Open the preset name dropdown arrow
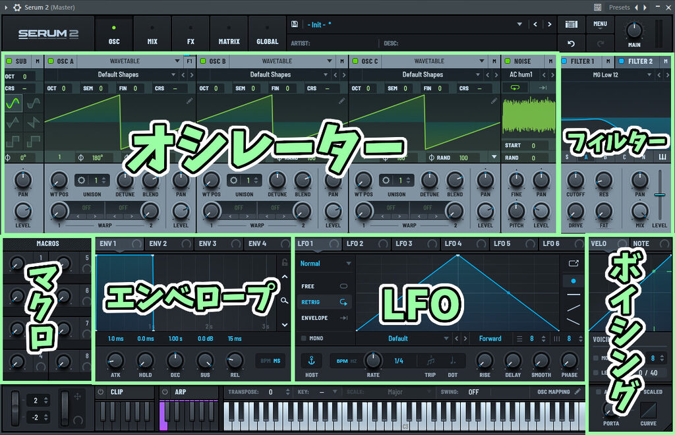The width and height of the screenshot is (675, 435). tap(519, 24)
